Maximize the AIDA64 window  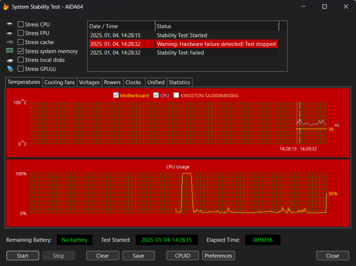[x=325, y=7]
